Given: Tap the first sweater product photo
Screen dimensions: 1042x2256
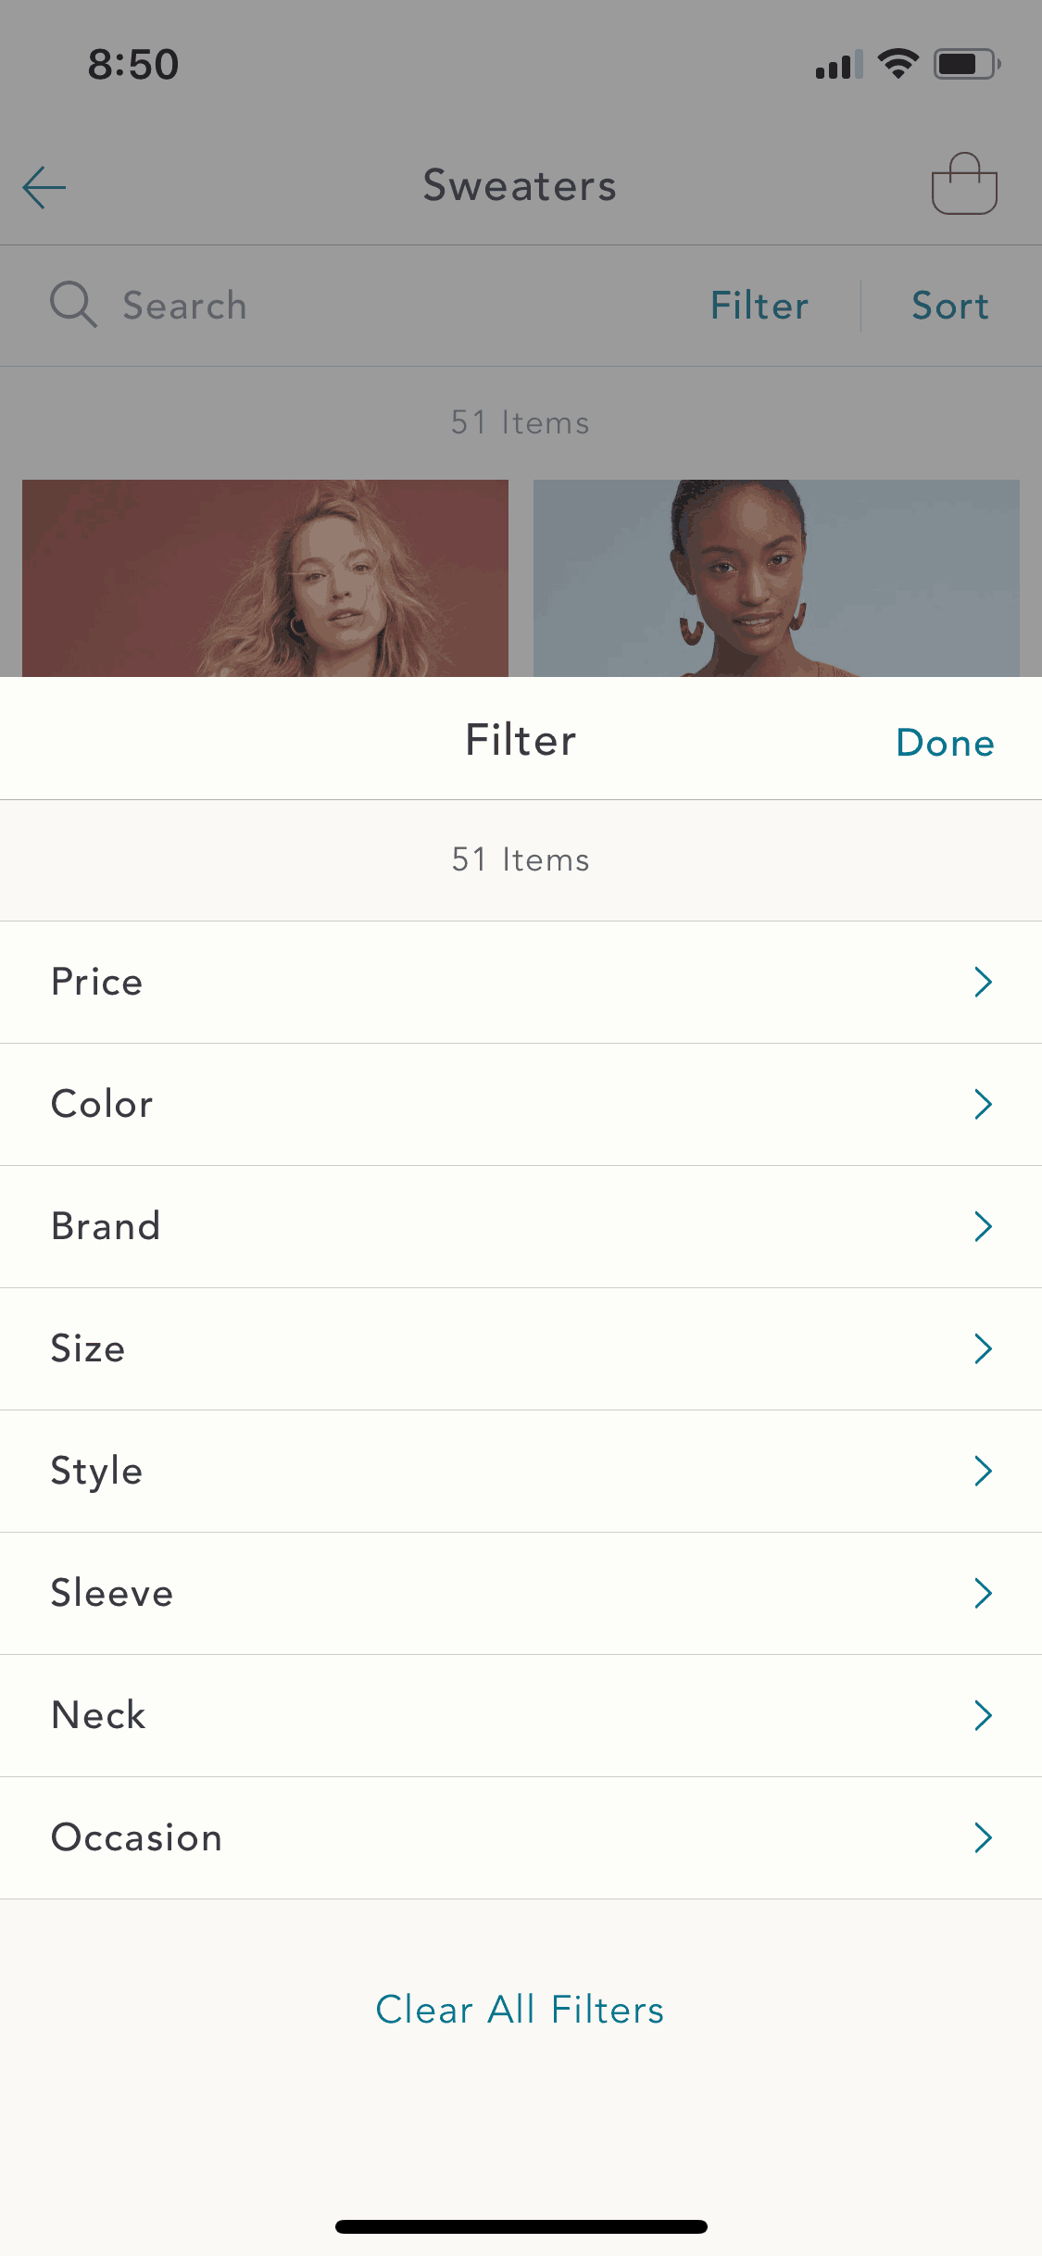Looking at the screenshot, I should (266, 579).
